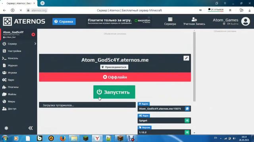This screenshot has height=142, width=254.
Task: Edit server address with pencil icon
Action: click(186, 58)
